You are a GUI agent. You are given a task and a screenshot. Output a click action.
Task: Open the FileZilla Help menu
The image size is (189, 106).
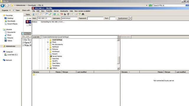coord(71,11)
